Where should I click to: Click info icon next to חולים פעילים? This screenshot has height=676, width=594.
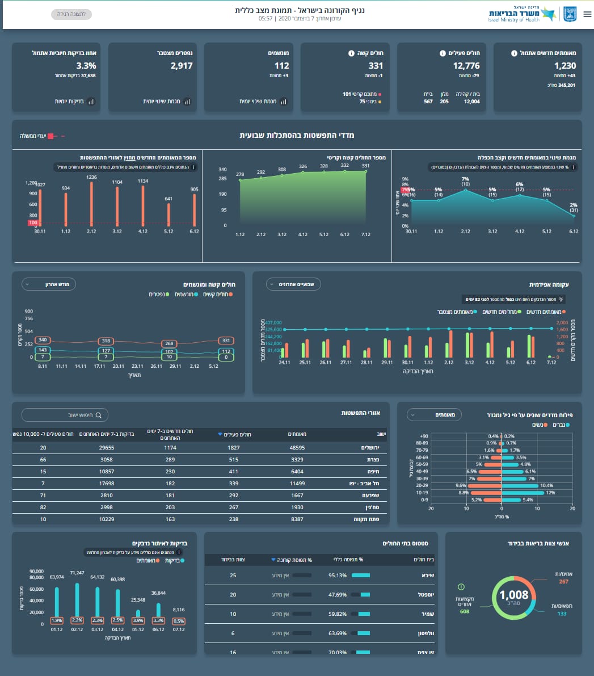coord(443,53)
